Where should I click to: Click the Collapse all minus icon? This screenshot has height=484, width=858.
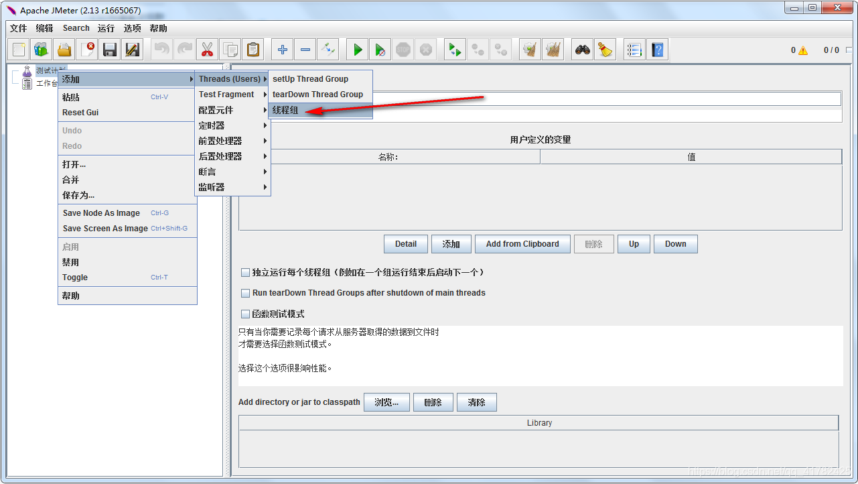tap(305, 50)
